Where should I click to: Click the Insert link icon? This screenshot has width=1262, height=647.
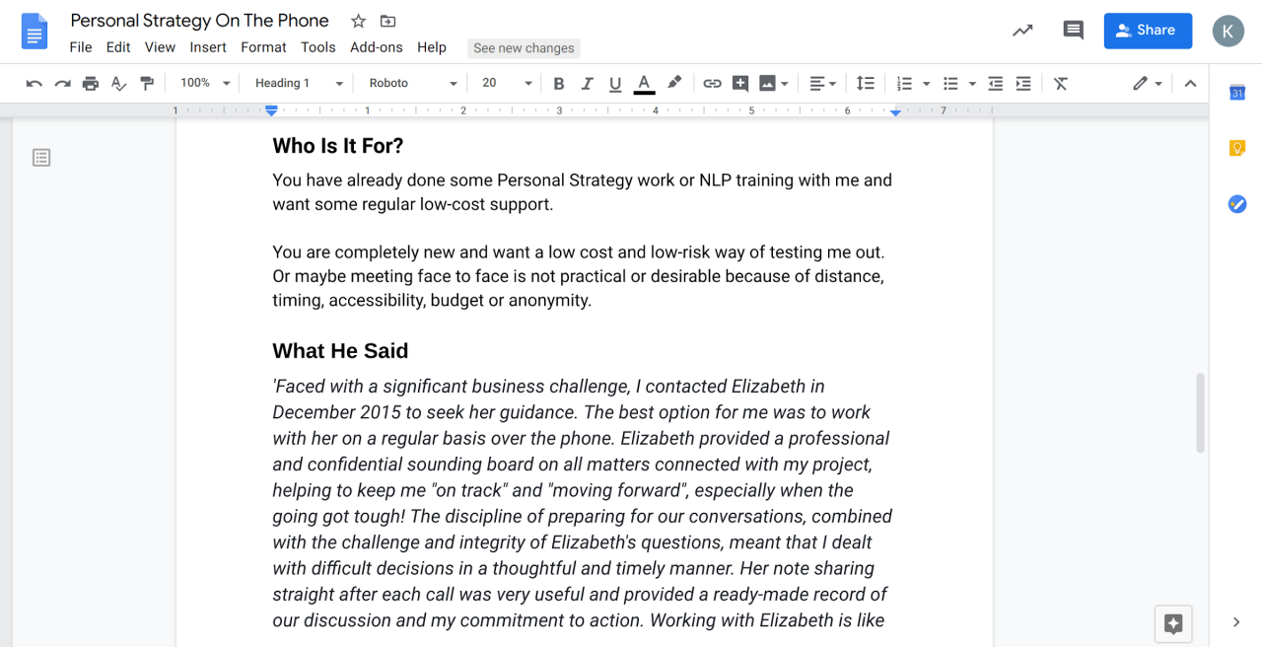click(712, 84)
